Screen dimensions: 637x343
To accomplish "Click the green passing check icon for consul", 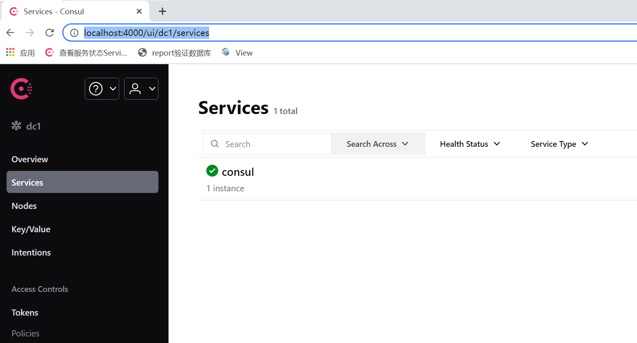I will click(212, 171).
